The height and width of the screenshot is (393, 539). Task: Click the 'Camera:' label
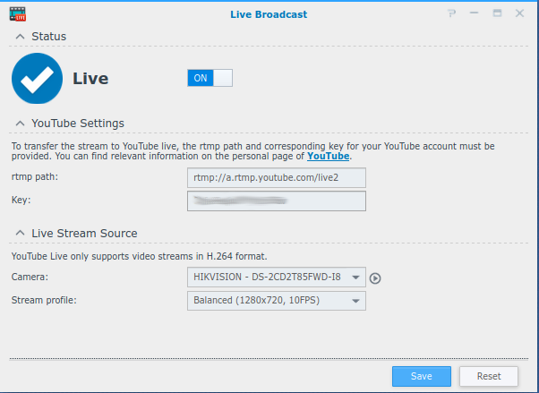click(30, 277)
